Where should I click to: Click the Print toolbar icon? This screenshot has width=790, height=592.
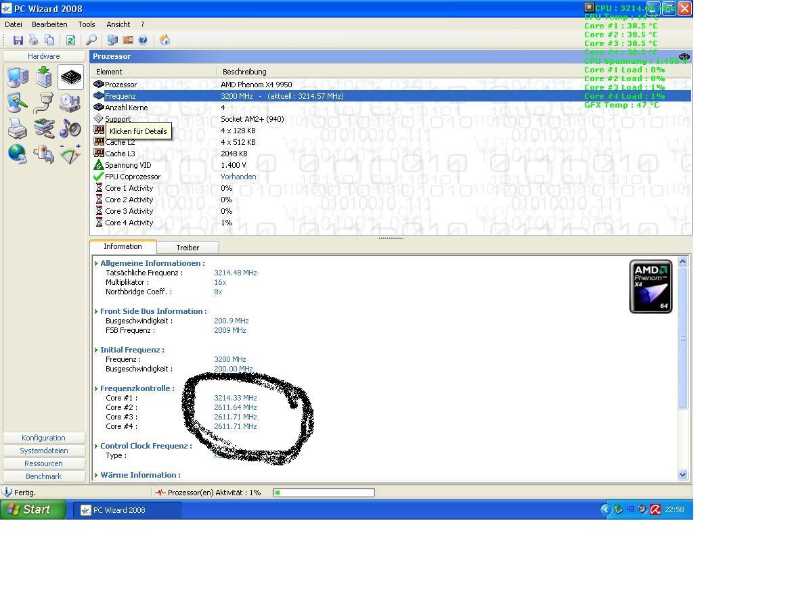34,41
